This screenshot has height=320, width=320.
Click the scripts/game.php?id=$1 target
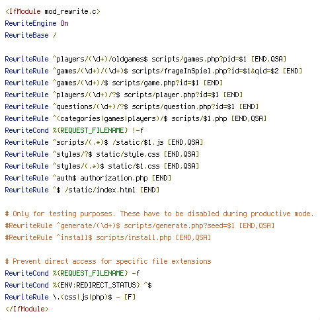pos(155,83)
